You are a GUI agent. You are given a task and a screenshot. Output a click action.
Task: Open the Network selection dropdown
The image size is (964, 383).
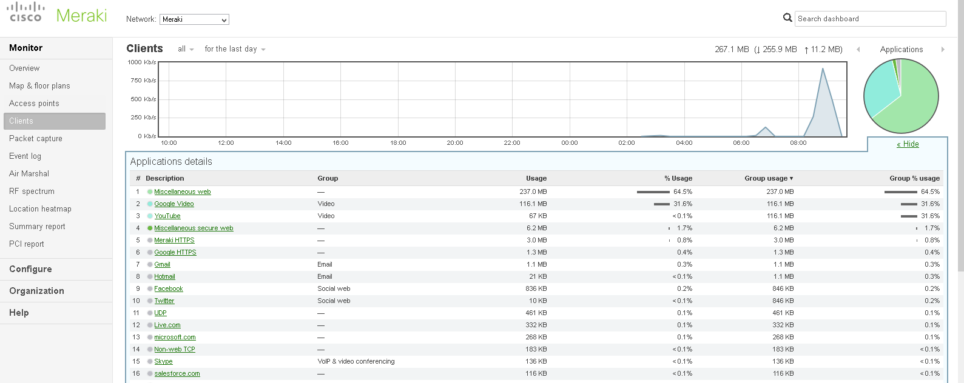click(x=194, y=19)
